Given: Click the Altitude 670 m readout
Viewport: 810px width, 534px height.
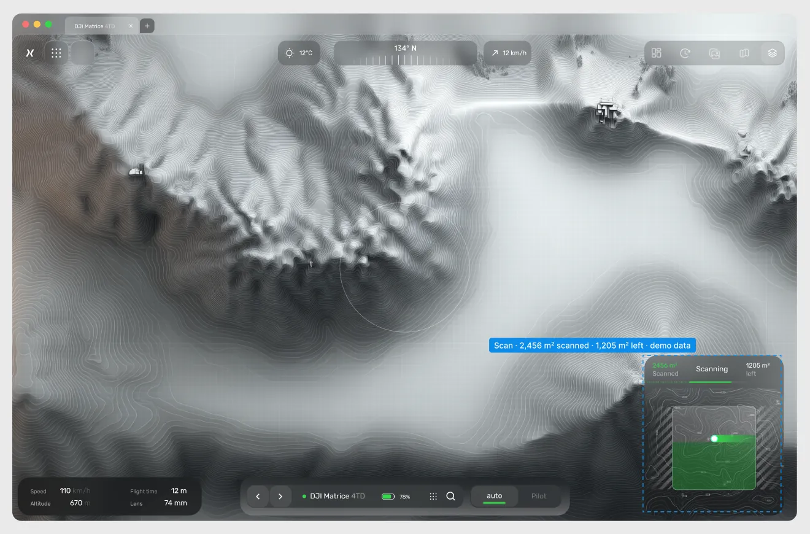Looking at the screenshot, I should [60, 503].
